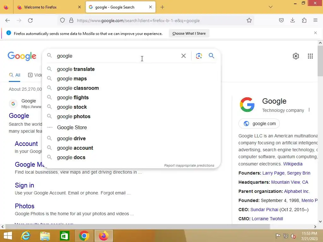The image size is (323, 242).
Task: Open the taskbar clock showing 11:53 PM
Action: (309, 236)
